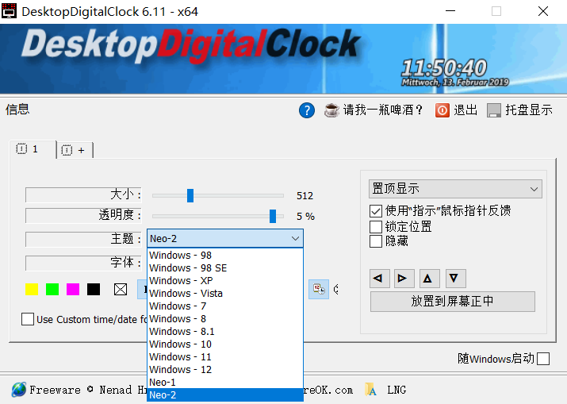Select Windows - 98 SE theme

[x=225, y=268]
